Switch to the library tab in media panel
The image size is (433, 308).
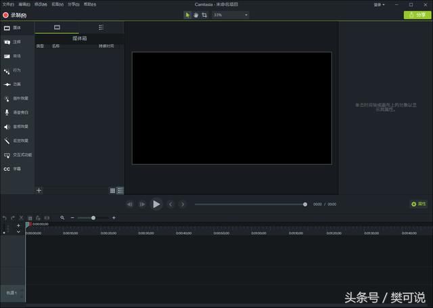tap(101, 28)
